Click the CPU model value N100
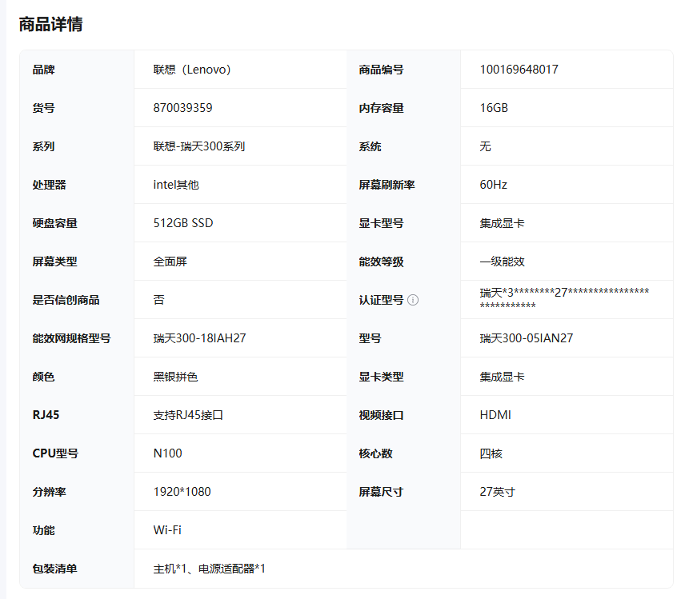 (x=168, y=453)
